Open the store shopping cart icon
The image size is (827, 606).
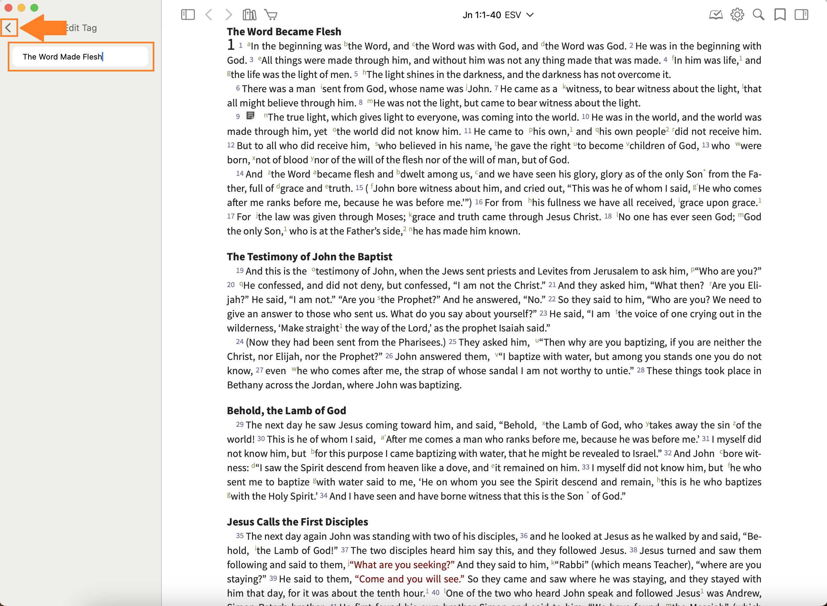pyautogui.click(x=271, y=15)
